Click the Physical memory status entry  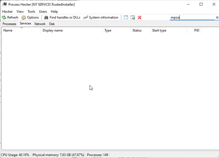(58, 155)
